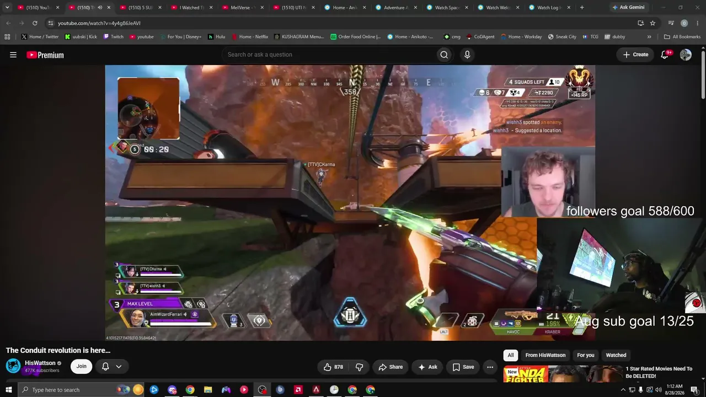Open HisWattson channel avatar
This screenshot has height=397, width=706.
(x=13, y=366)
